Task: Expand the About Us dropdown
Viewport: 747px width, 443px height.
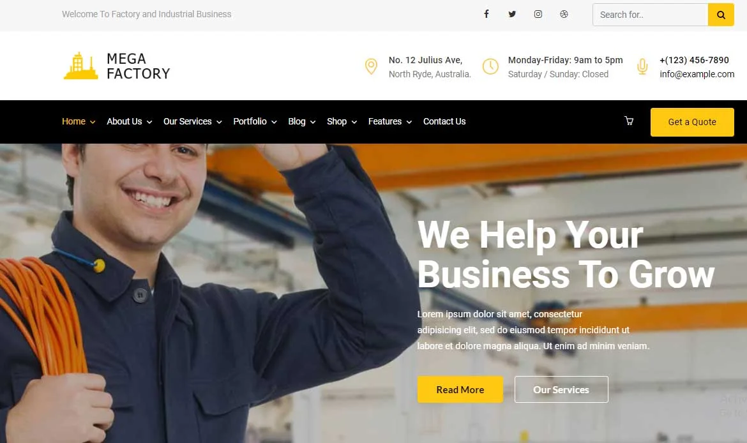Action: (129, 121)
